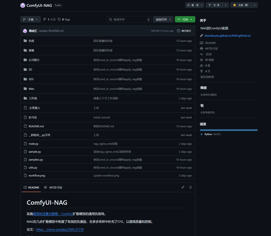The height and width of the screenshot is (236, 271).
Task: Click the star icon beside 主演 81
Action: (x=235, y=5)
